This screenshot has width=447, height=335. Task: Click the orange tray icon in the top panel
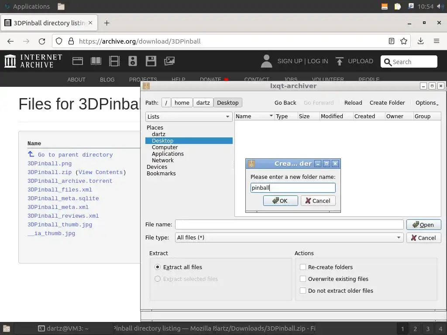385,7
